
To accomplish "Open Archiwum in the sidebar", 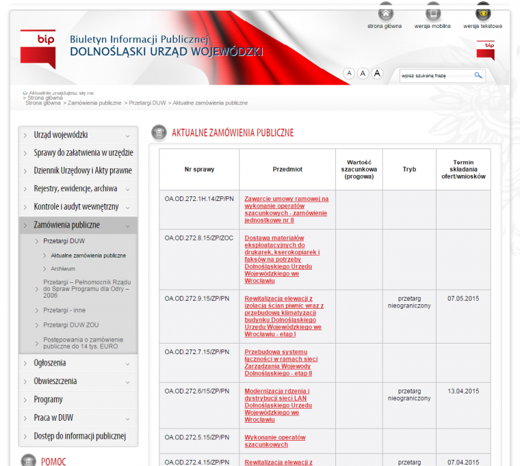I will [63, 269].
